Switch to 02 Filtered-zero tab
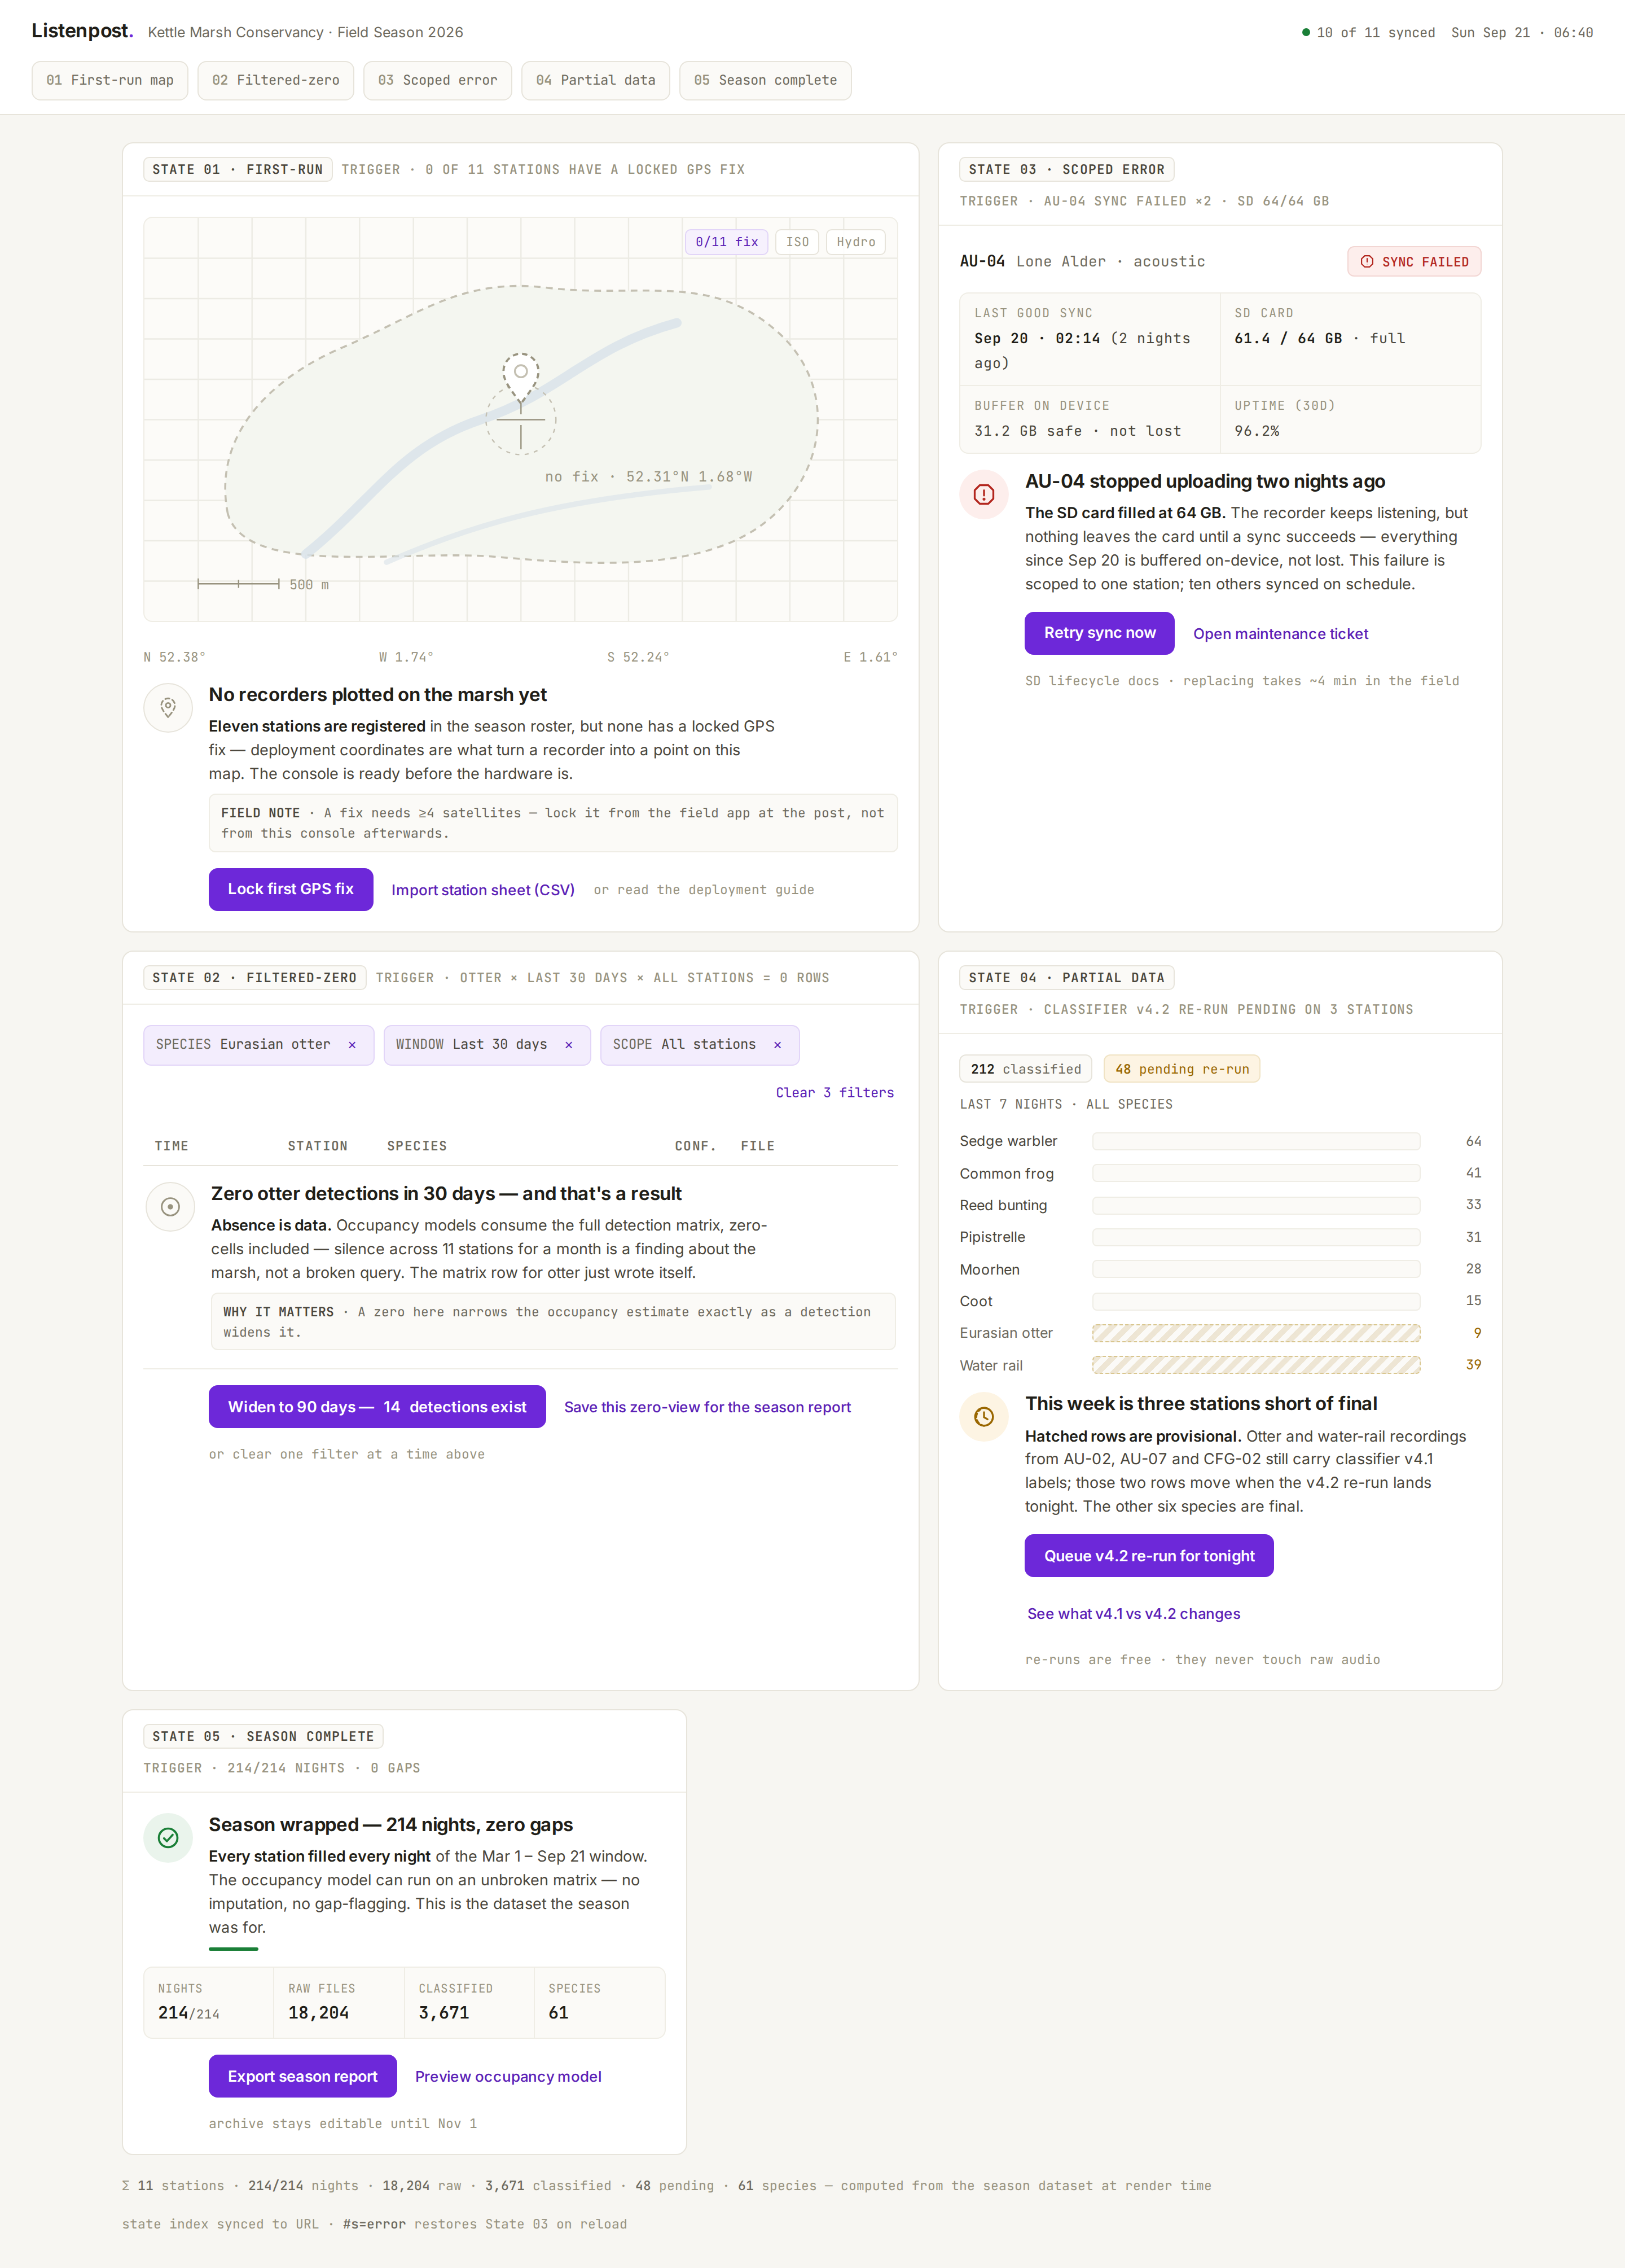The height and width of the screenshot is (2268, 1625). tap(276, 80)
